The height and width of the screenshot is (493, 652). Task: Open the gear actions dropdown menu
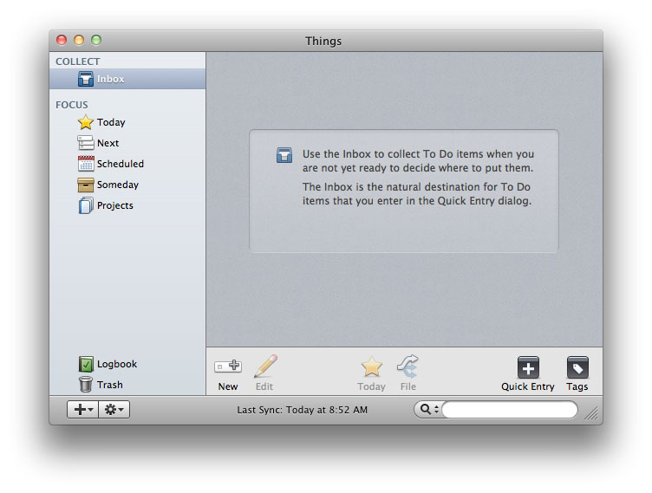coord(114,410)
